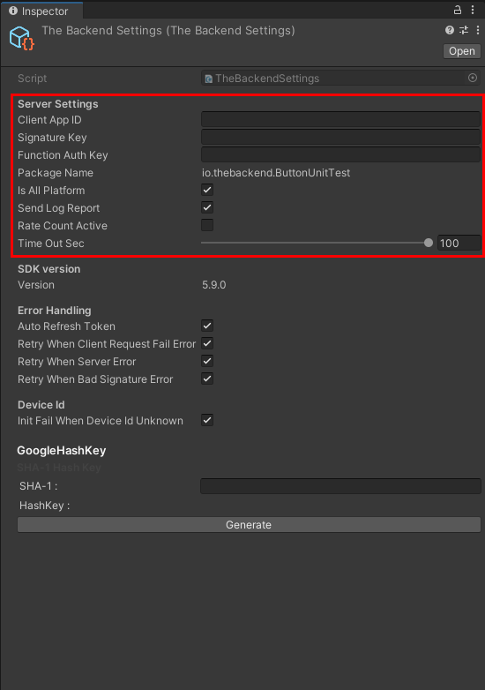Click the Time Out Sec slider handle
The image size is (485, 690).
pyautogui.click(x=429, y=243)
